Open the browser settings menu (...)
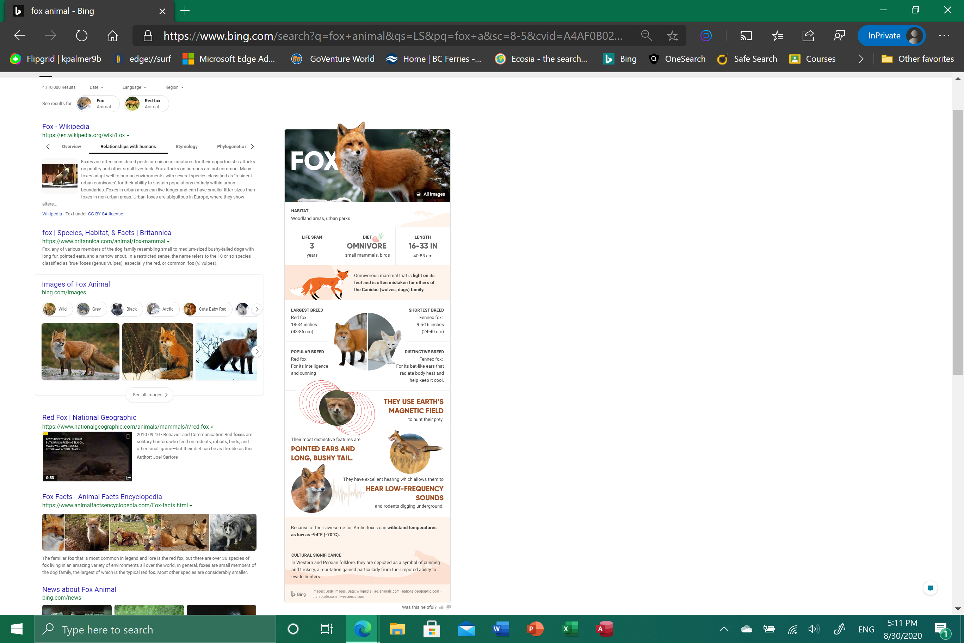 point(945,35)
